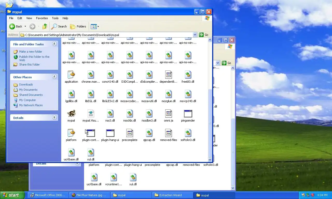The width and height of the screenshot is (332, 199).
Task: Open the Edit menu
Action: pyautogui.click(x=20, y=18)
